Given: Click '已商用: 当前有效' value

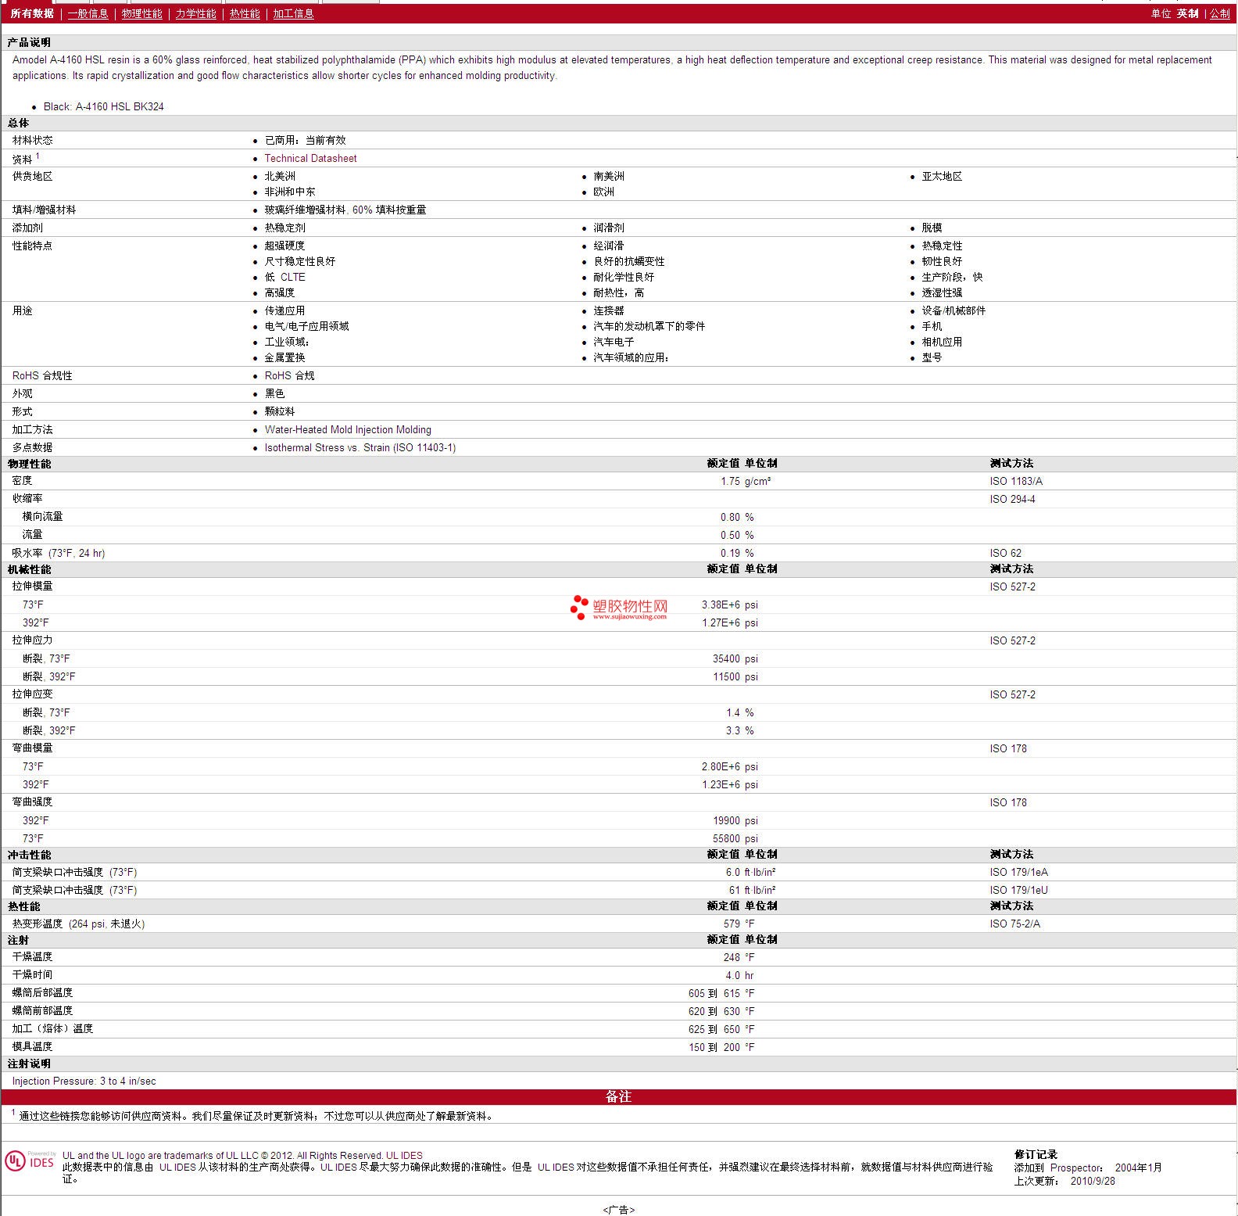Looking at the screenshot, I should tap(305, 140).
